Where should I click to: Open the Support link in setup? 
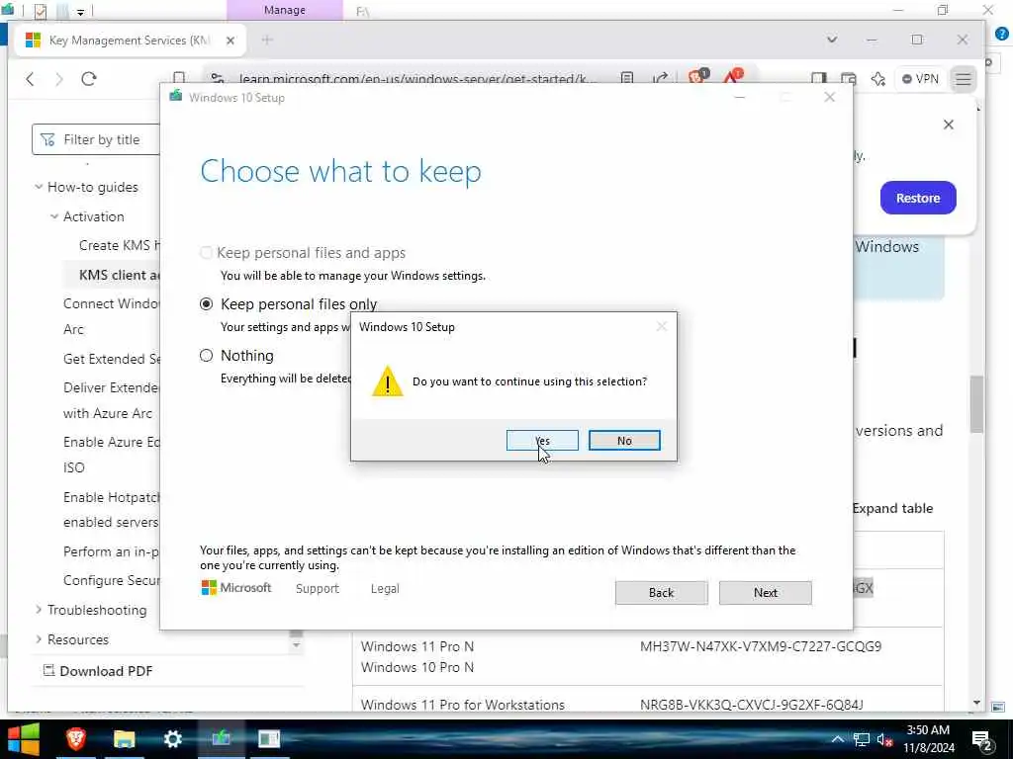coord(318,589)
